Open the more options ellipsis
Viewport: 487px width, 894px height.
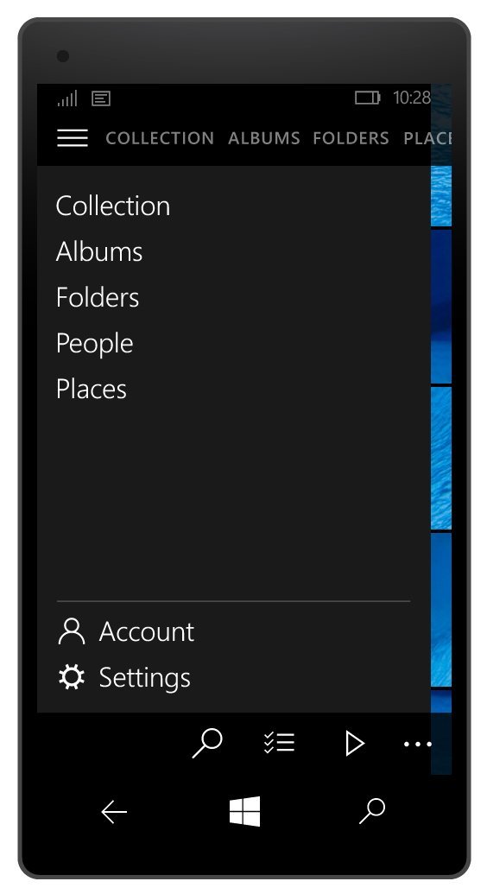click(417, 744)
